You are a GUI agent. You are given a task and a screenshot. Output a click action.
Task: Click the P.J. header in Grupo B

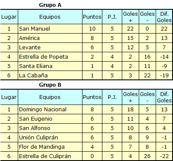coord(112,97)
